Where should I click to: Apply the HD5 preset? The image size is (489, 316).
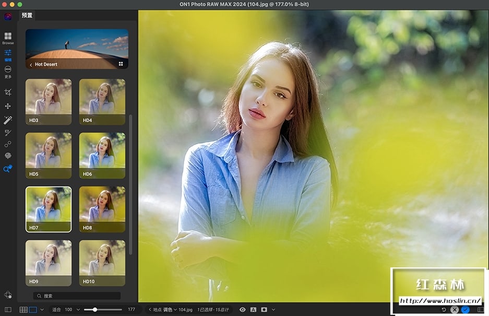tap(49, 156)
